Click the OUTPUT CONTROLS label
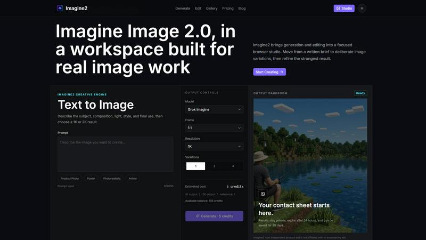 202,92
